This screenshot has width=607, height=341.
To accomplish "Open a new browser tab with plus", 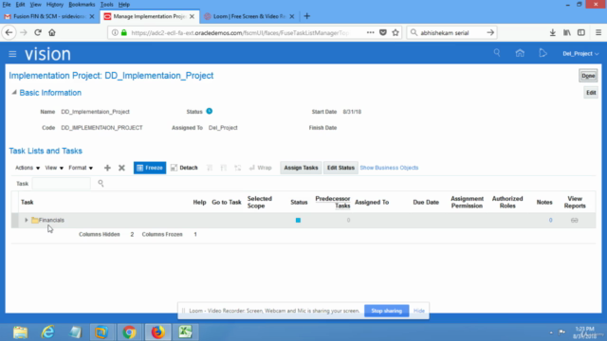I will pos(307,16).
